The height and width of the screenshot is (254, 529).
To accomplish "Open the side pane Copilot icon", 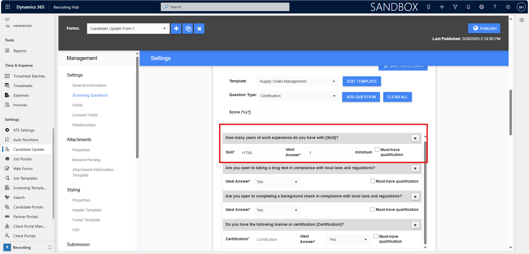I will click(522, 20).
